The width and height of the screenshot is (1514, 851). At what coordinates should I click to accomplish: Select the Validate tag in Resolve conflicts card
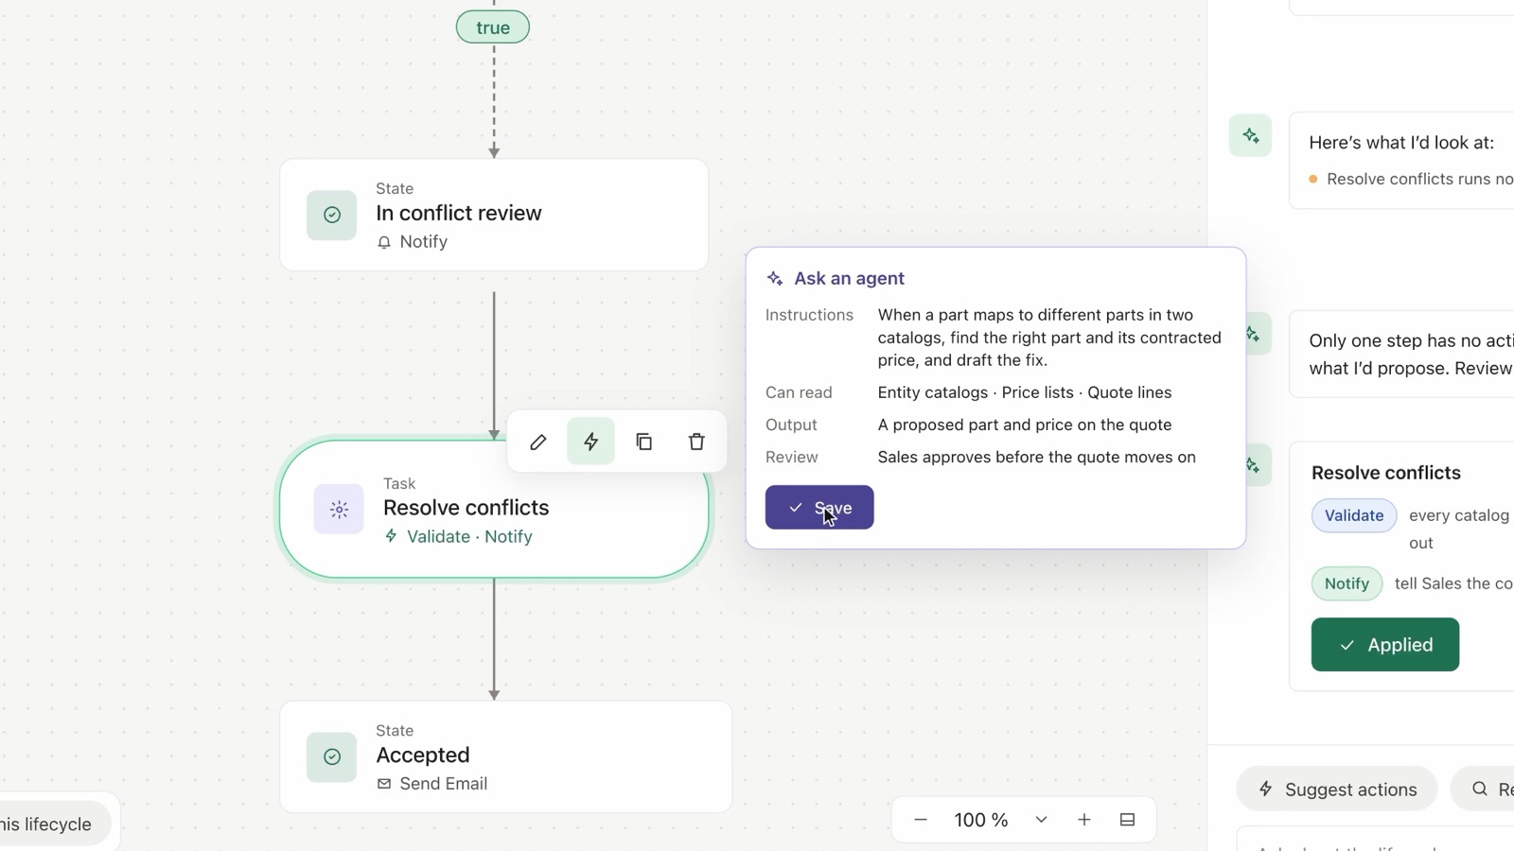(1354, 515)
